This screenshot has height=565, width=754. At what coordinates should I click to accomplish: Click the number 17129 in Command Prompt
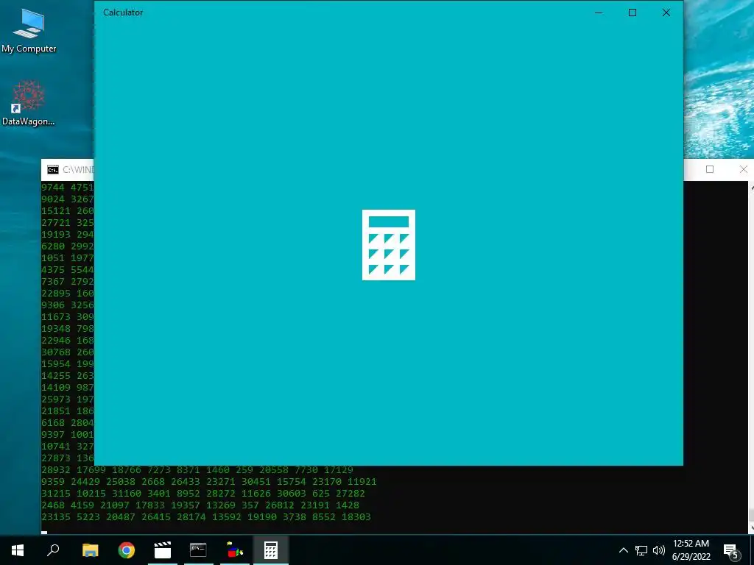click(x=339, y=470)
